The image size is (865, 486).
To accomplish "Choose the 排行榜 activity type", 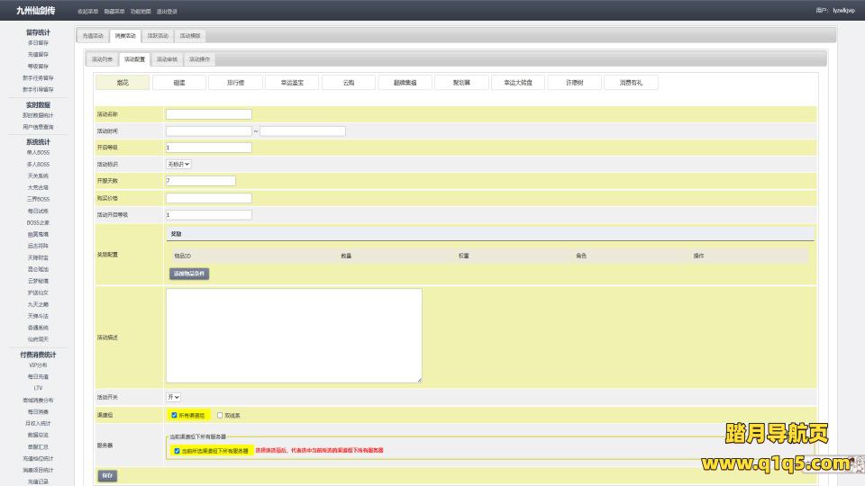I will coord(234,82).
